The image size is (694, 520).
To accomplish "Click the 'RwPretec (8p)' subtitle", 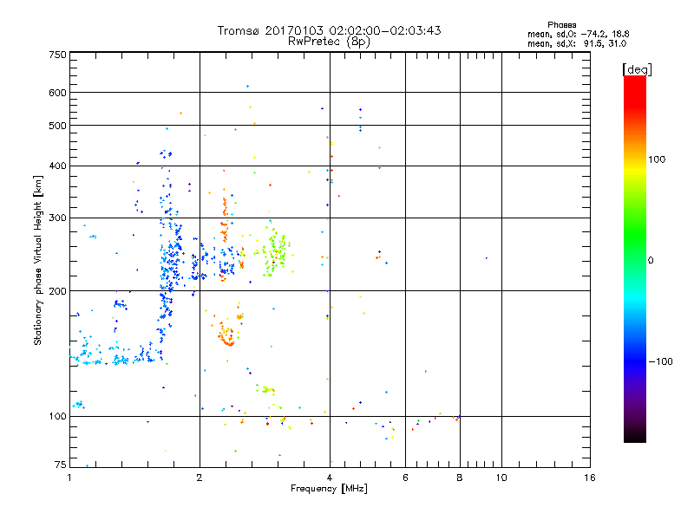I will pos(329,42).
